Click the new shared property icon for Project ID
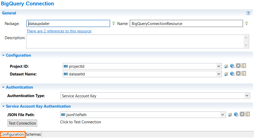Viewport: 254px width, 138px height. point(226,66)
